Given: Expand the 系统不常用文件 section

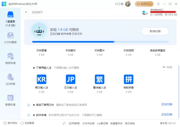Looking at the screenshot, I should [x=34, y=105].
